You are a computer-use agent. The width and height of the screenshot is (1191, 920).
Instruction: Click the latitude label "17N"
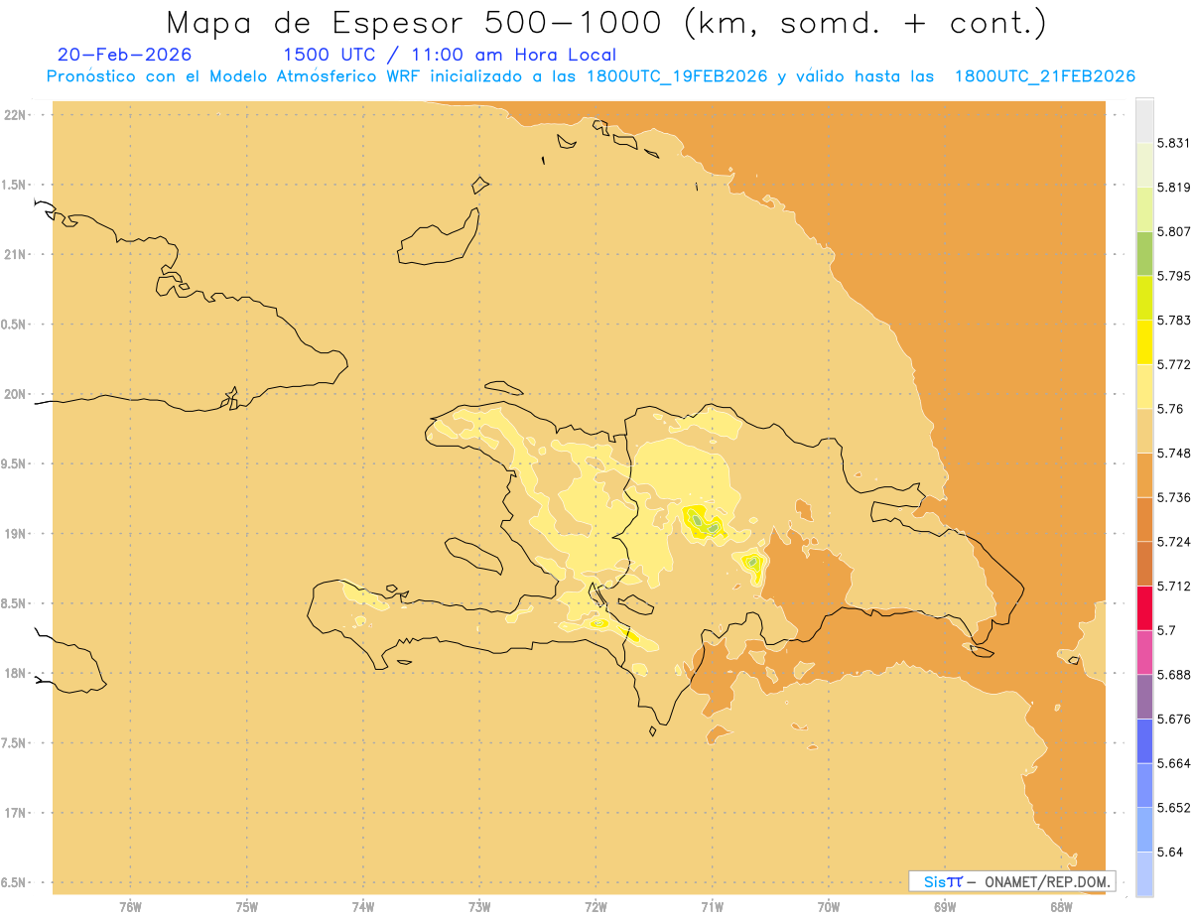[x=16, y=813]
